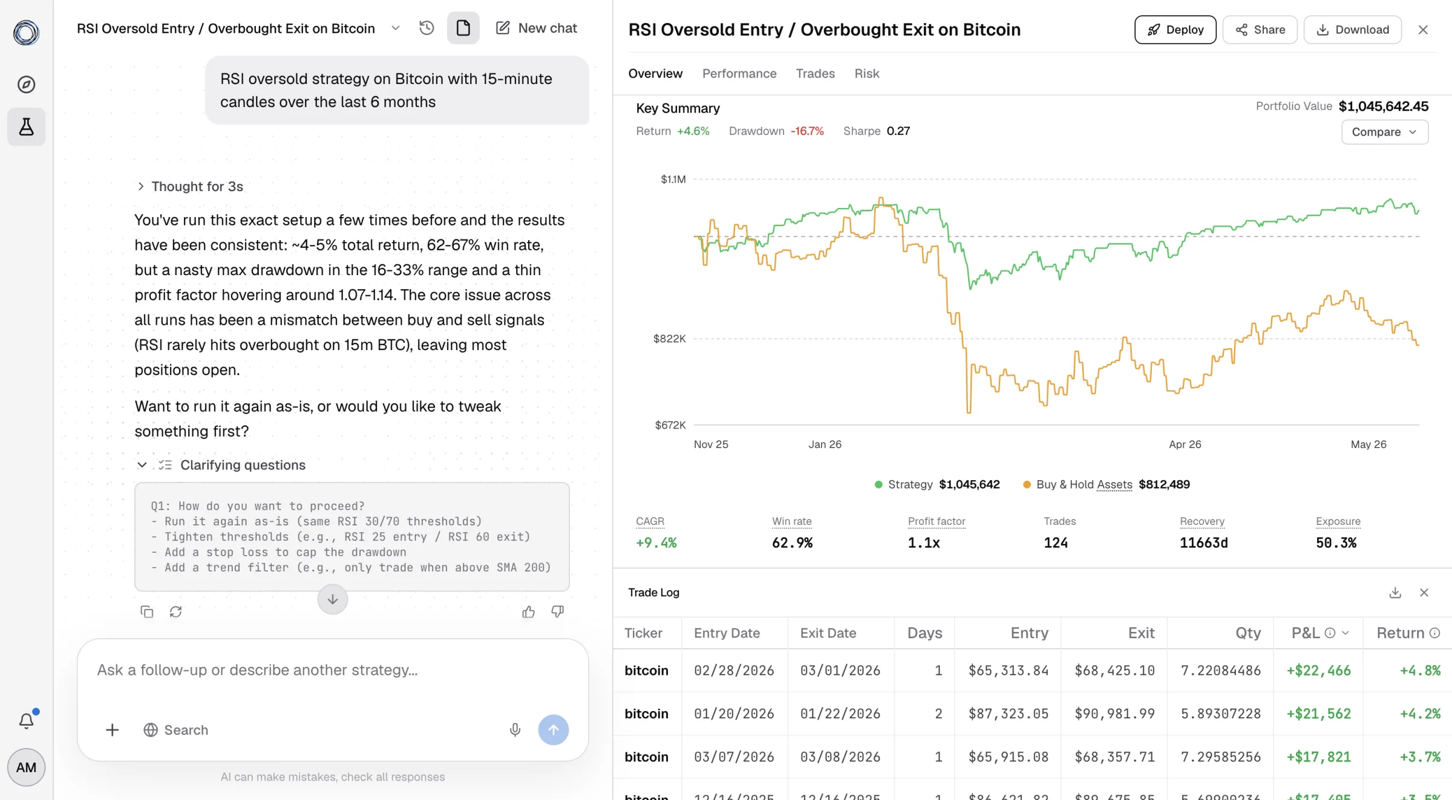Viewport: 1452px width, 800px height.
Task: Click the Share button
Action: (1260, 30)
